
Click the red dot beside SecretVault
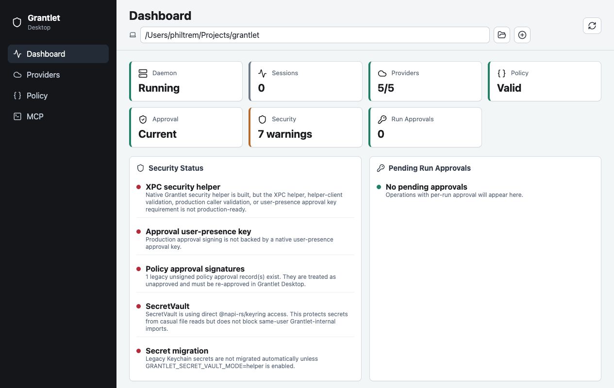(x=138, y=307)
